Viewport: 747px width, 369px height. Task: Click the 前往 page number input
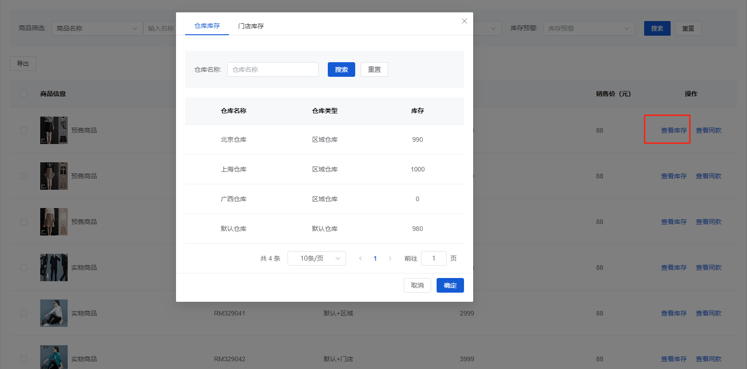tap(434, 258)
